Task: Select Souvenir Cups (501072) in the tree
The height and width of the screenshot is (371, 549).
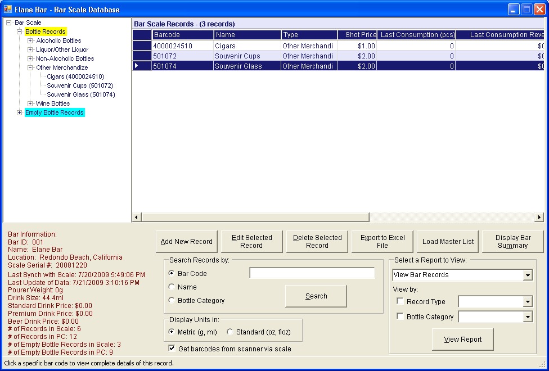Action: pyautogui.click(x=80, y=85)
